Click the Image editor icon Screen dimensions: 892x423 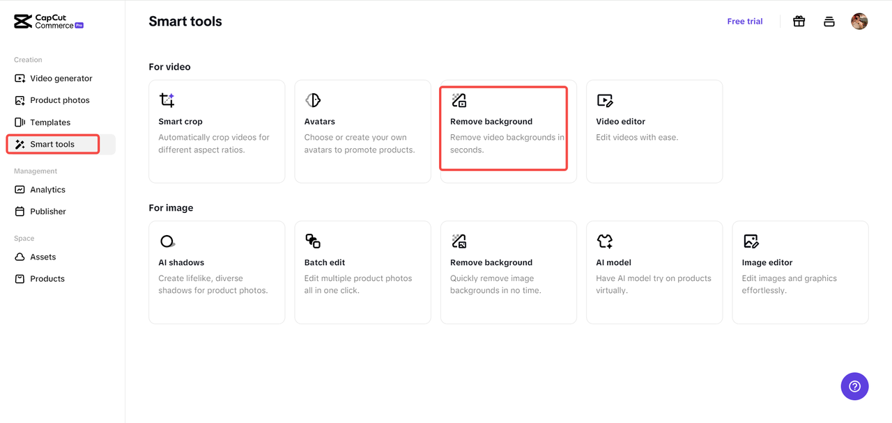(x=751, y=241)
